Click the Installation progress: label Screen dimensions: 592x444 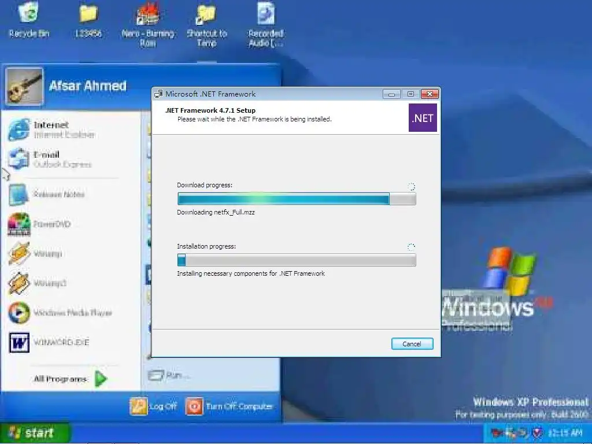click(x=206, y=246)
